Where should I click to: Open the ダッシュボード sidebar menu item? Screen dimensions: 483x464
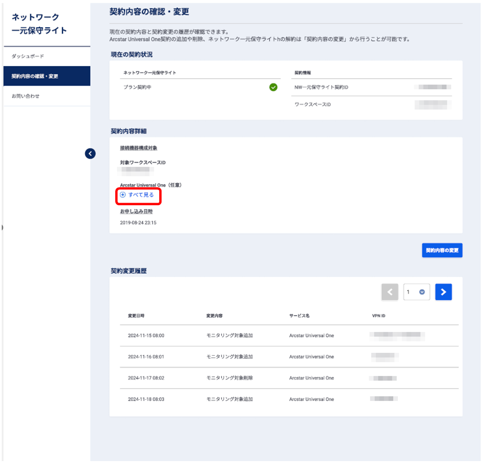47,56
